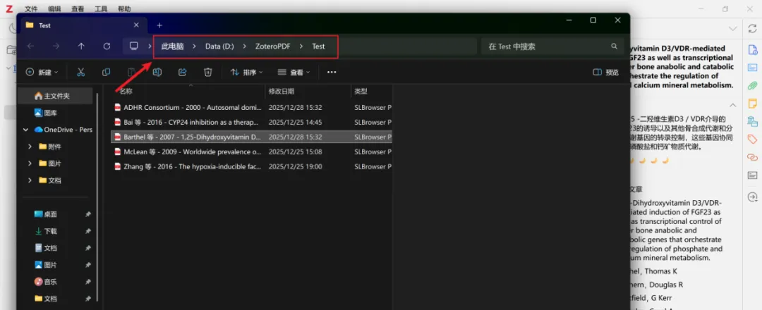Open the Abstract section icon in Zotero side rail
762x310 pixels.
point(752,68)
